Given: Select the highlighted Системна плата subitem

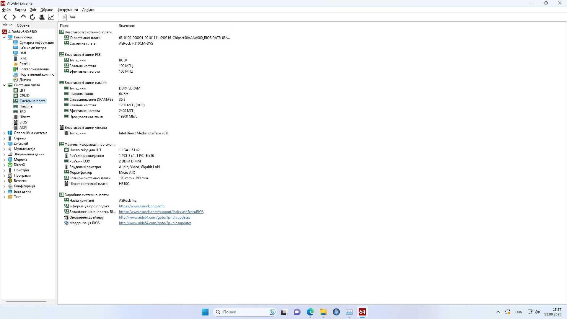Looking at the screenshot, I should click(x=32, y=101).
